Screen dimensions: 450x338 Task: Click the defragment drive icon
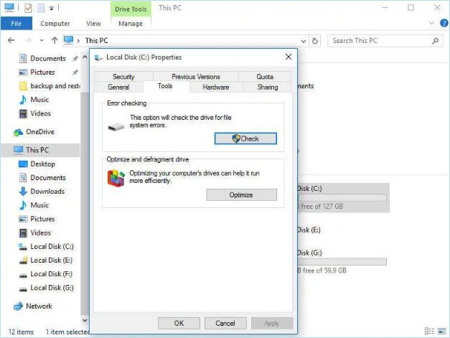[116, 179]
